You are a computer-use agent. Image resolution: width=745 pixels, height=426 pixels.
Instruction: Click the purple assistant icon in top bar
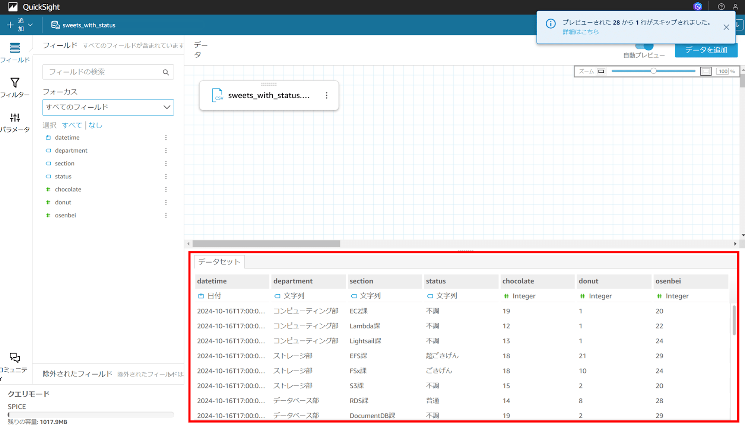tap(698, 7)
